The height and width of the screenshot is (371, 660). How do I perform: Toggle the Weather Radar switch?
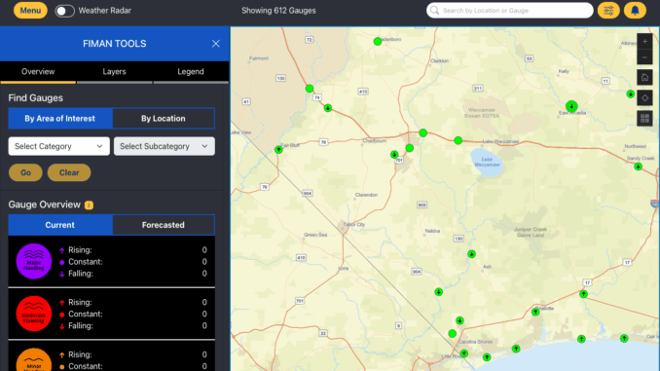point(65,11)
